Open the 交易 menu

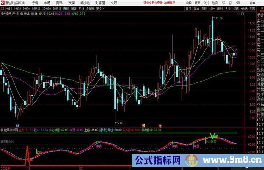113,3
